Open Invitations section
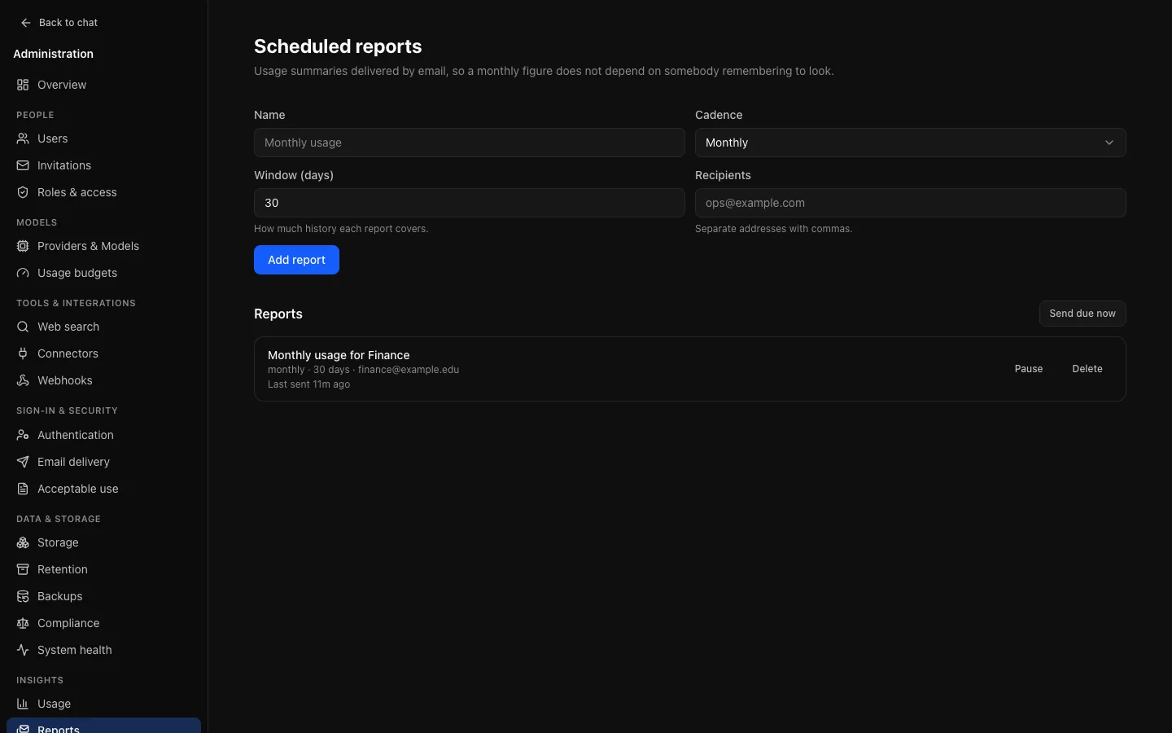Screen dimensions: 1172x733 tap(103, 165)
